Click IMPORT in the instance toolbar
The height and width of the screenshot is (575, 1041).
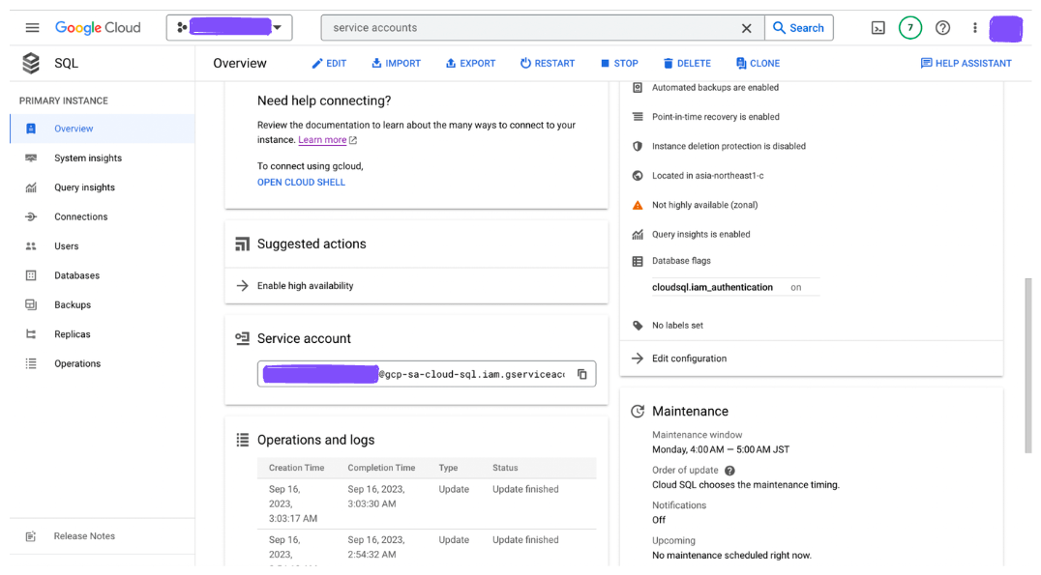point(397,64)
